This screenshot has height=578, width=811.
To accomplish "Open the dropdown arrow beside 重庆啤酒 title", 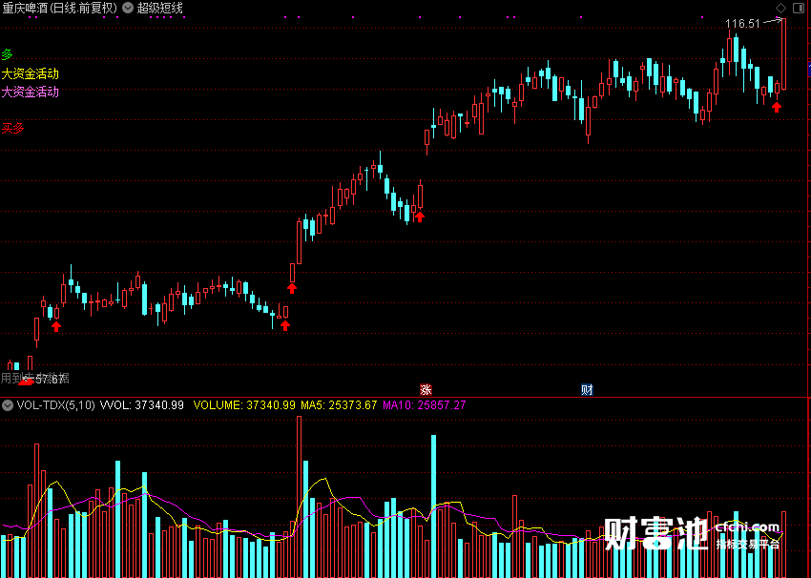I will point(128,8).
